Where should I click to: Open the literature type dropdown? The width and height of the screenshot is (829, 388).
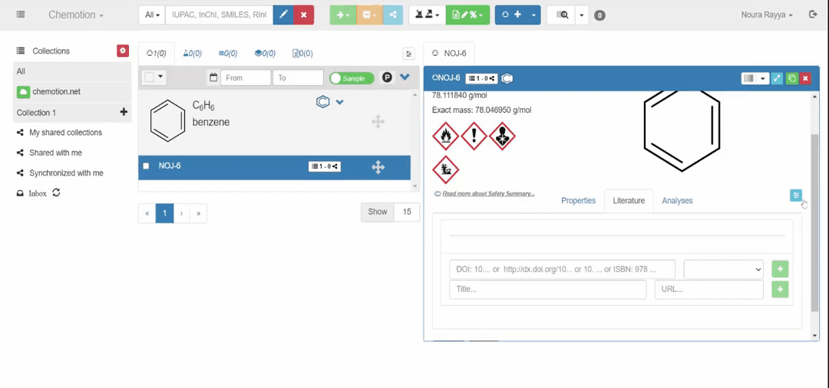[x=724, y=269]
